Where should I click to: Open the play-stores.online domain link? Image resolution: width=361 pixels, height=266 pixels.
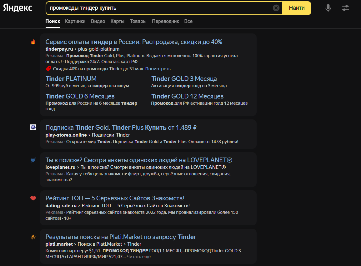66,135
